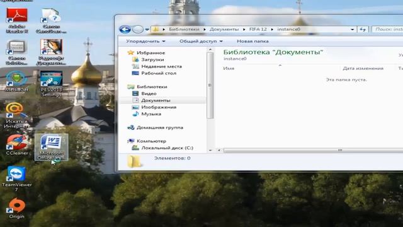Open PES 2013 Settings shortcut
This screenshot has height=227, width=403.
point(51,84)
